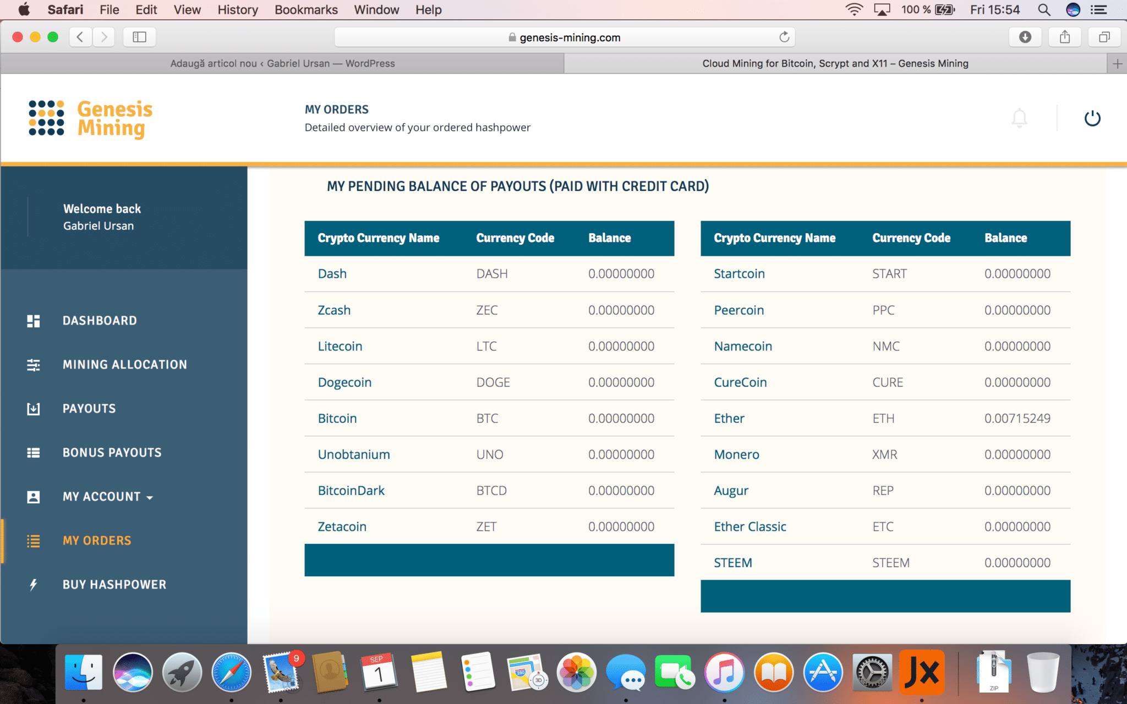
Task: Click the Augur currency link
Action: (x=731, y=491)
